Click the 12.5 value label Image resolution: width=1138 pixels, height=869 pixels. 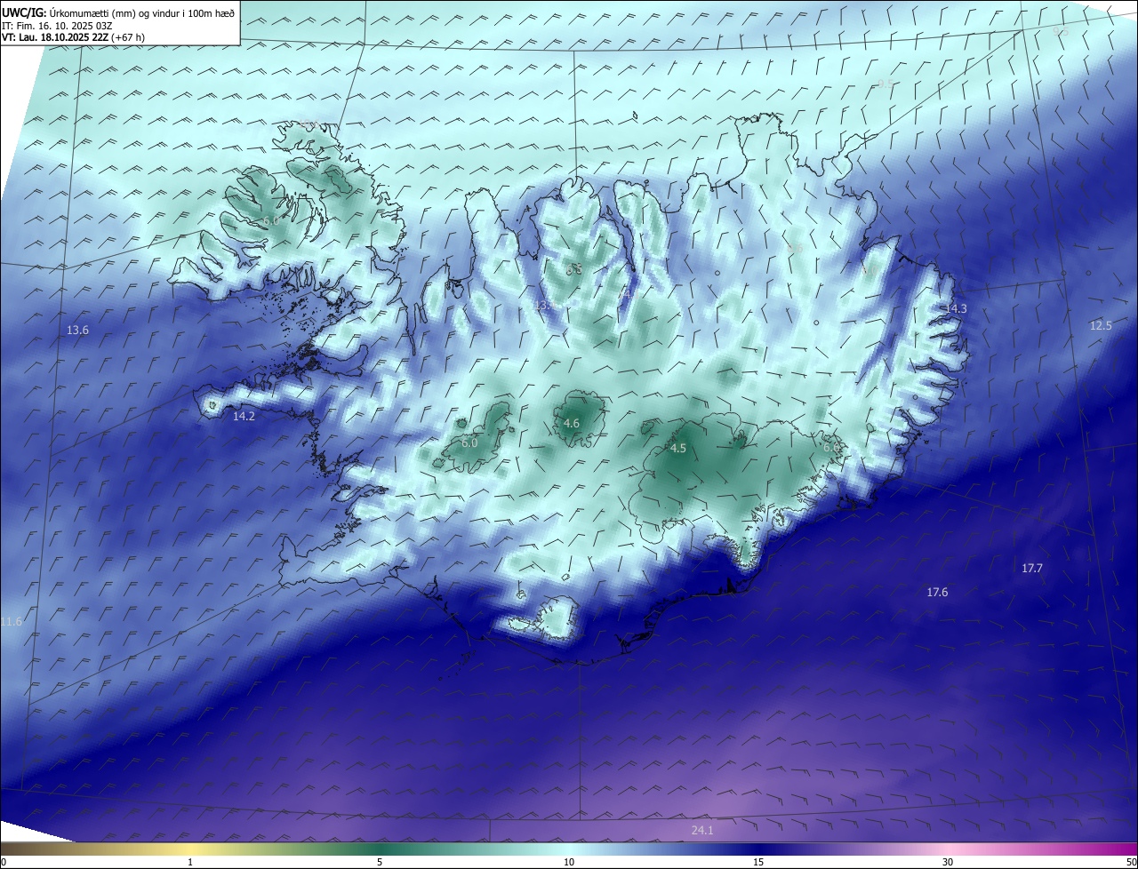1101,326
